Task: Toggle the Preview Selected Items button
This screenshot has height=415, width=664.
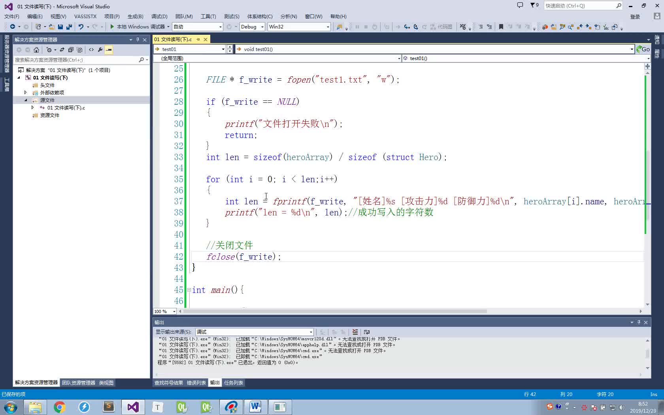Action: tap(109, 50)
